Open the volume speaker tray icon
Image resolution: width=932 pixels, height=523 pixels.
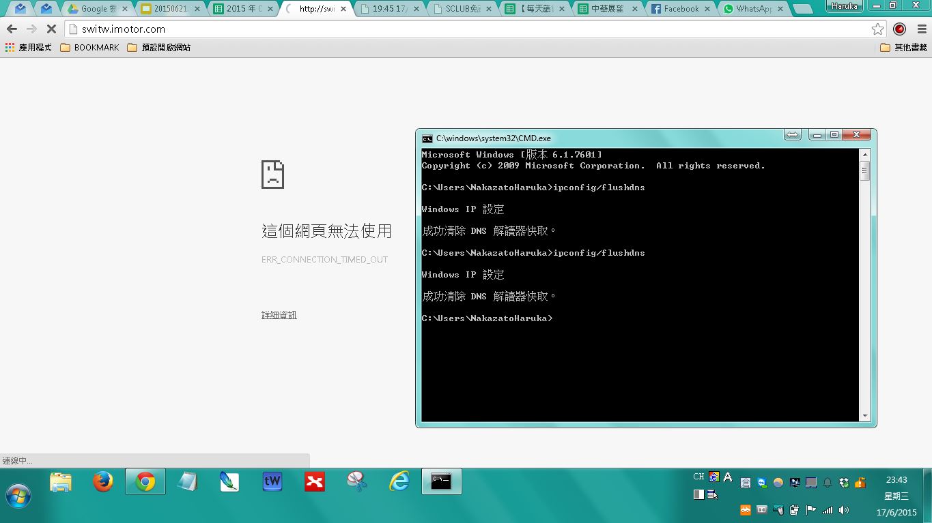(844, 510)
